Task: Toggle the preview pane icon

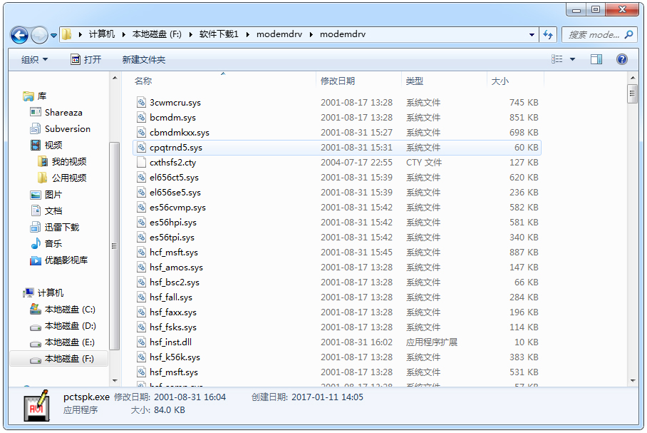Action: click(x=596, y=59)
